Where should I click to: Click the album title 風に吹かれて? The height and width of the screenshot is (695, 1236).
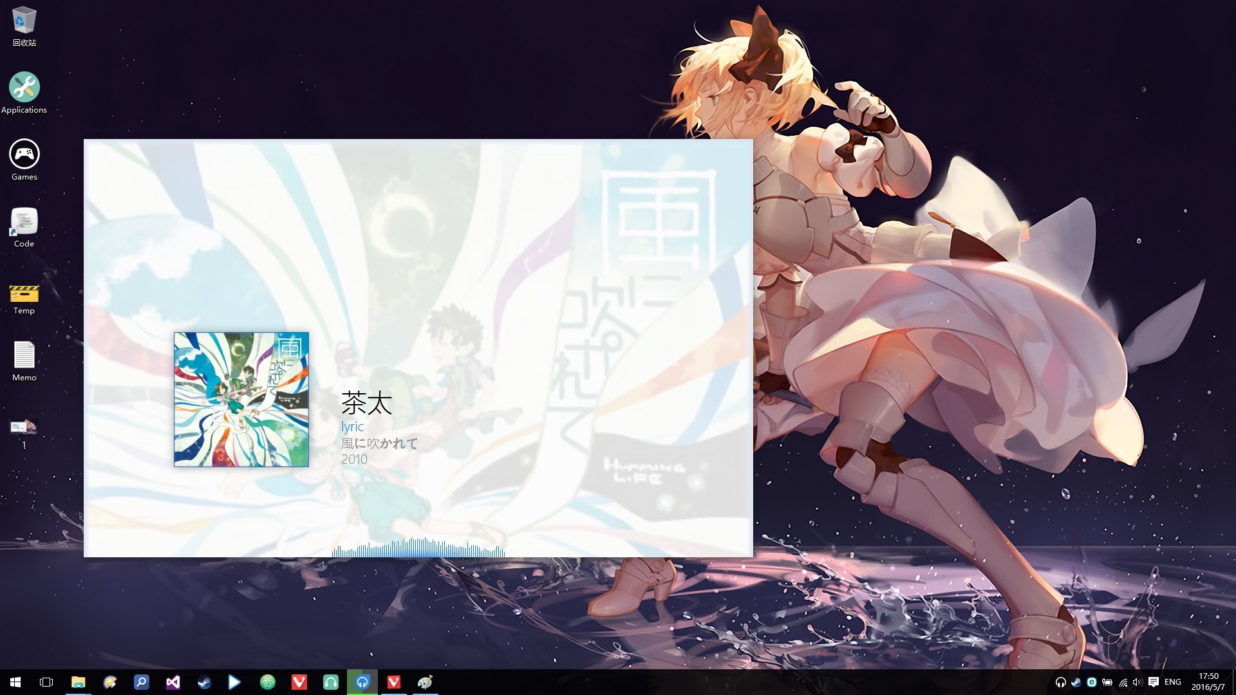379,443
